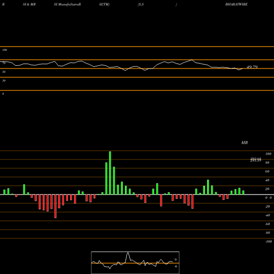The width and height of the screenshot is (274, 274).
Task: Click the MR axis label 40
Action: (267, 180)
